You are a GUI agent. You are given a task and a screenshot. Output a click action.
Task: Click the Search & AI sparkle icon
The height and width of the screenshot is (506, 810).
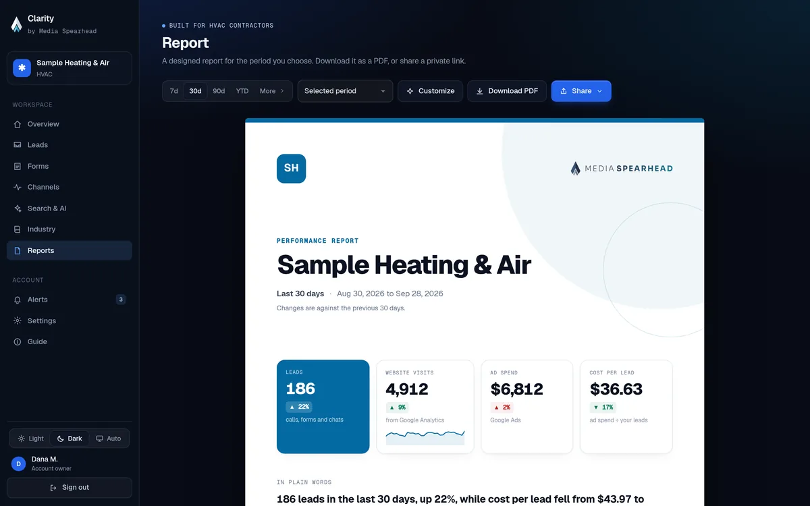[x=18, y=208]
